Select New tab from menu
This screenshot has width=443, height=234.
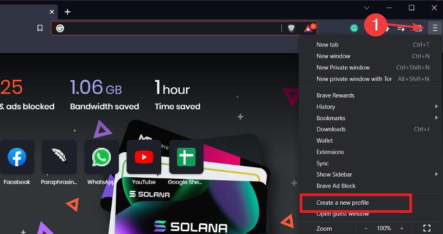(x=370, y=44)
